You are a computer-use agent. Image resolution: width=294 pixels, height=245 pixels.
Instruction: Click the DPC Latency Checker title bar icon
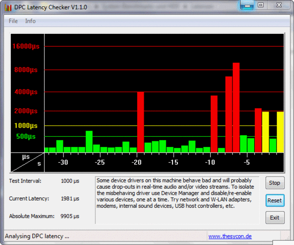click(x=8, y=7)
